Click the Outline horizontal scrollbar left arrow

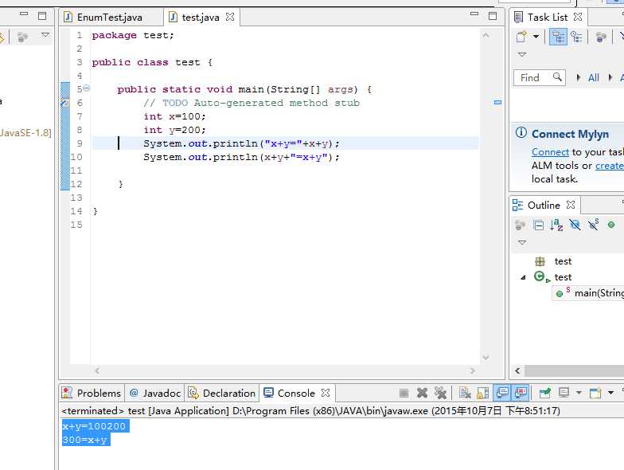(517, 371)
